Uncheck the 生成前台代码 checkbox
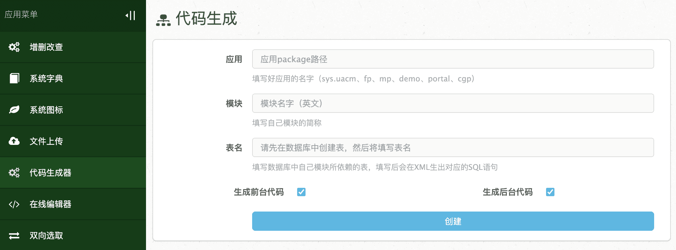Image resolution: width=676 pixels, height=250 pixels. point(301,192)
